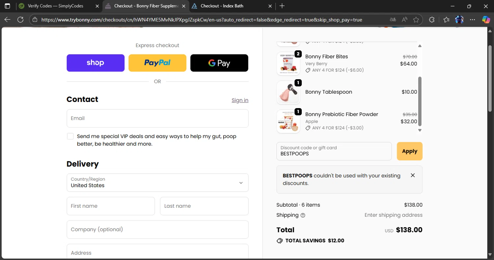
Task: Click the Discount code or gift card field
Action: (334, 151)
